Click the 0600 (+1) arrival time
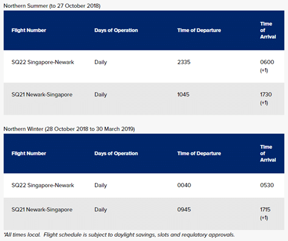 tap(267, 66)
